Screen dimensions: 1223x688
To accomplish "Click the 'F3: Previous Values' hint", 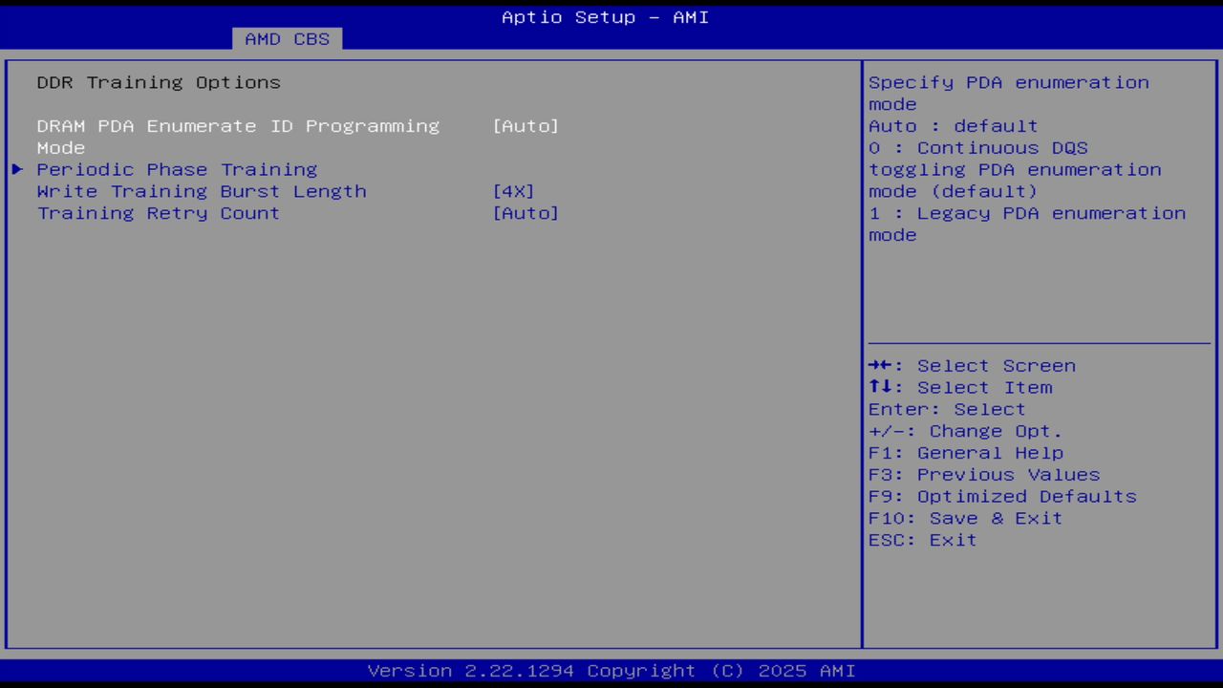I will pos(984,475).
